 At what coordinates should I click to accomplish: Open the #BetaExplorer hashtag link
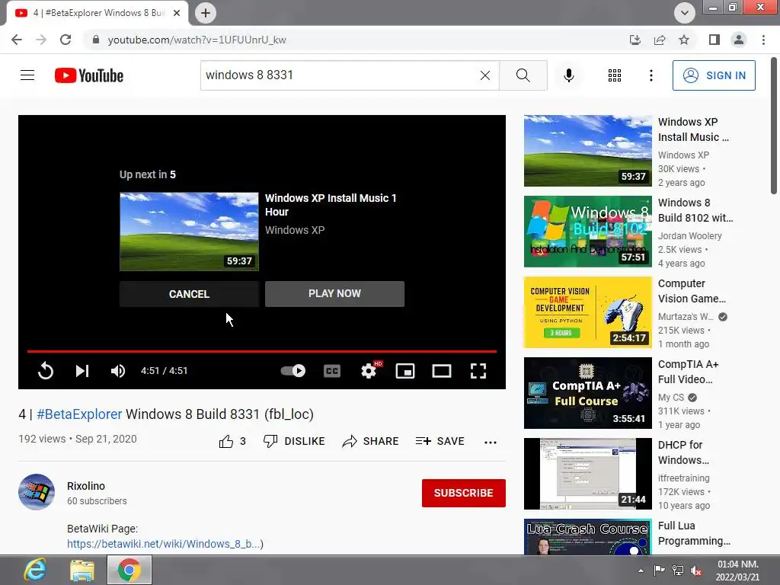79,414
